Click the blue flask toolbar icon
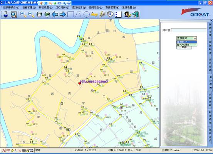213x154 pixels. point(5,14)
